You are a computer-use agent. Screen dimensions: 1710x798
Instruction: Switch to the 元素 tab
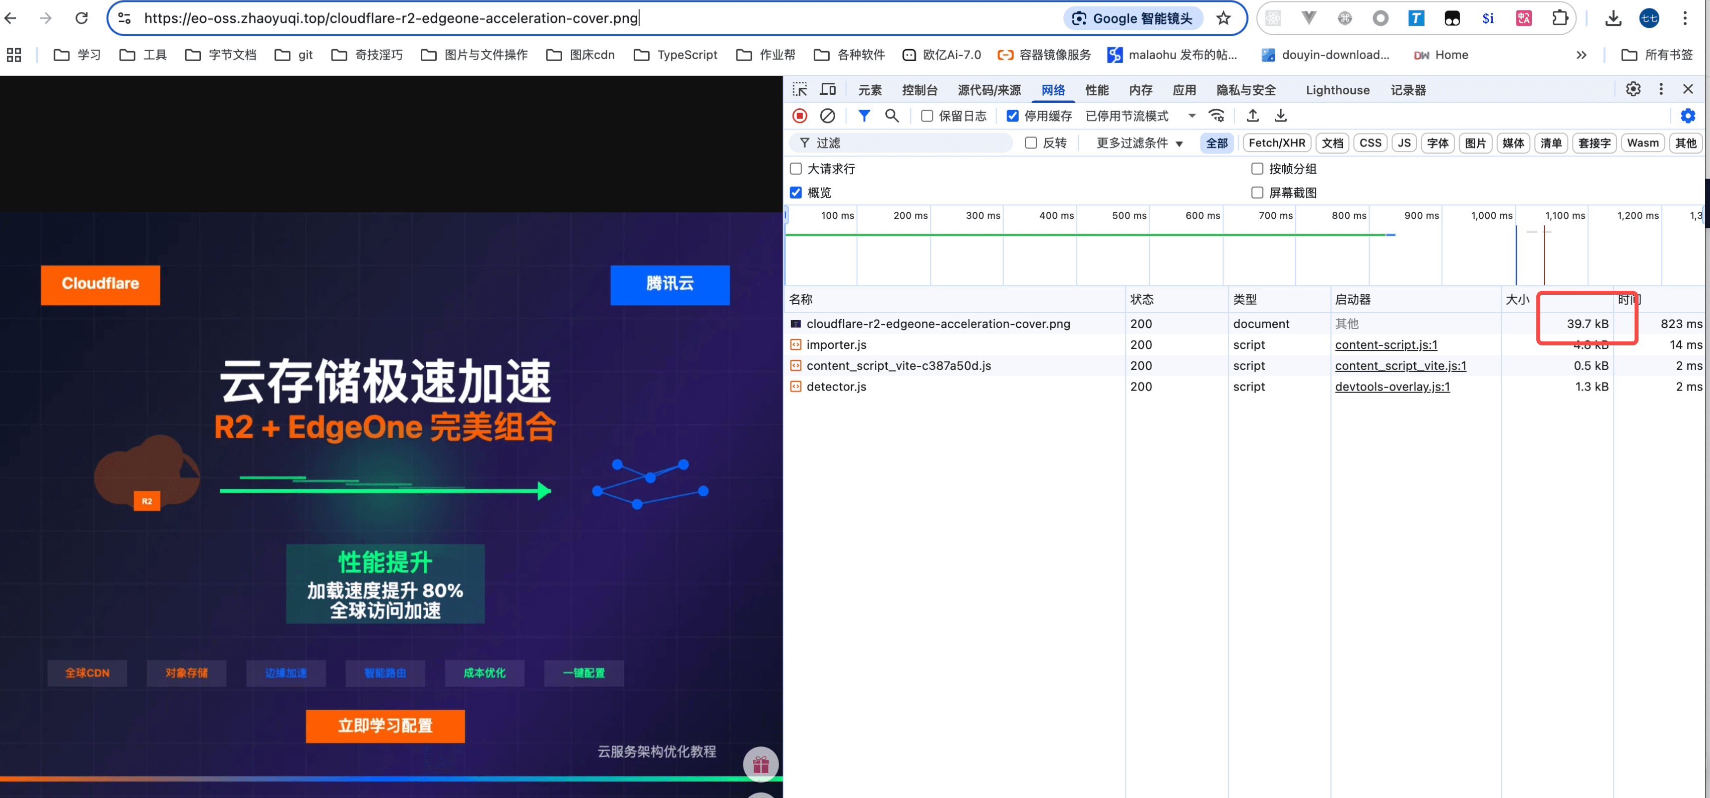pos(869,90)
